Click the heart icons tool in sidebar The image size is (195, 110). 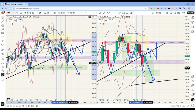click(x=3, y=45)
